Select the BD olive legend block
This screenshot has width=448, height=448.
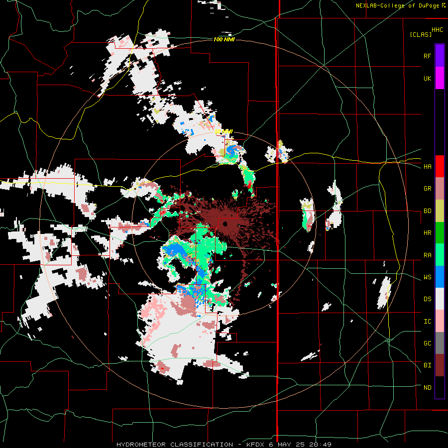(440, 211)
